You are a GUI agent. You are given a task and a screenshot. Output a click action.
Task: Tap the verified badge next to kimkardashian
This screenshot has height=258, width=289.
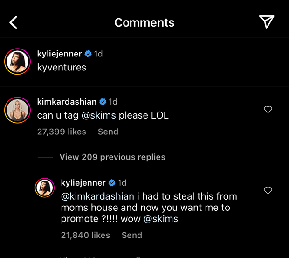[x=103, y=101]
